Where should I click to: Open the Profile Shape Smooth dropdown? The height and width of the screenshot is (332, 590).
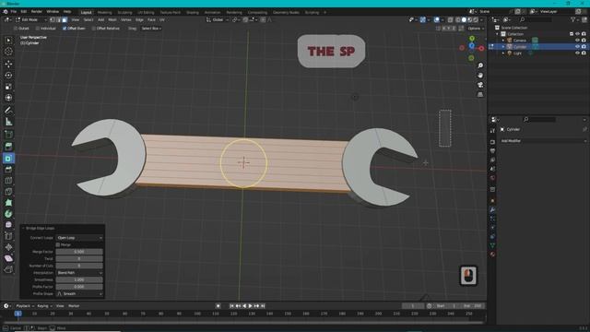coord(79,293)
